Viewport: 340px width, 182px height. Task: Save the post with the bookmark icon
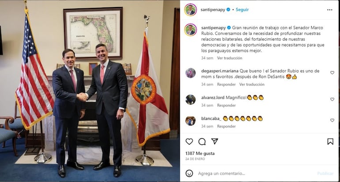[330, 142]
